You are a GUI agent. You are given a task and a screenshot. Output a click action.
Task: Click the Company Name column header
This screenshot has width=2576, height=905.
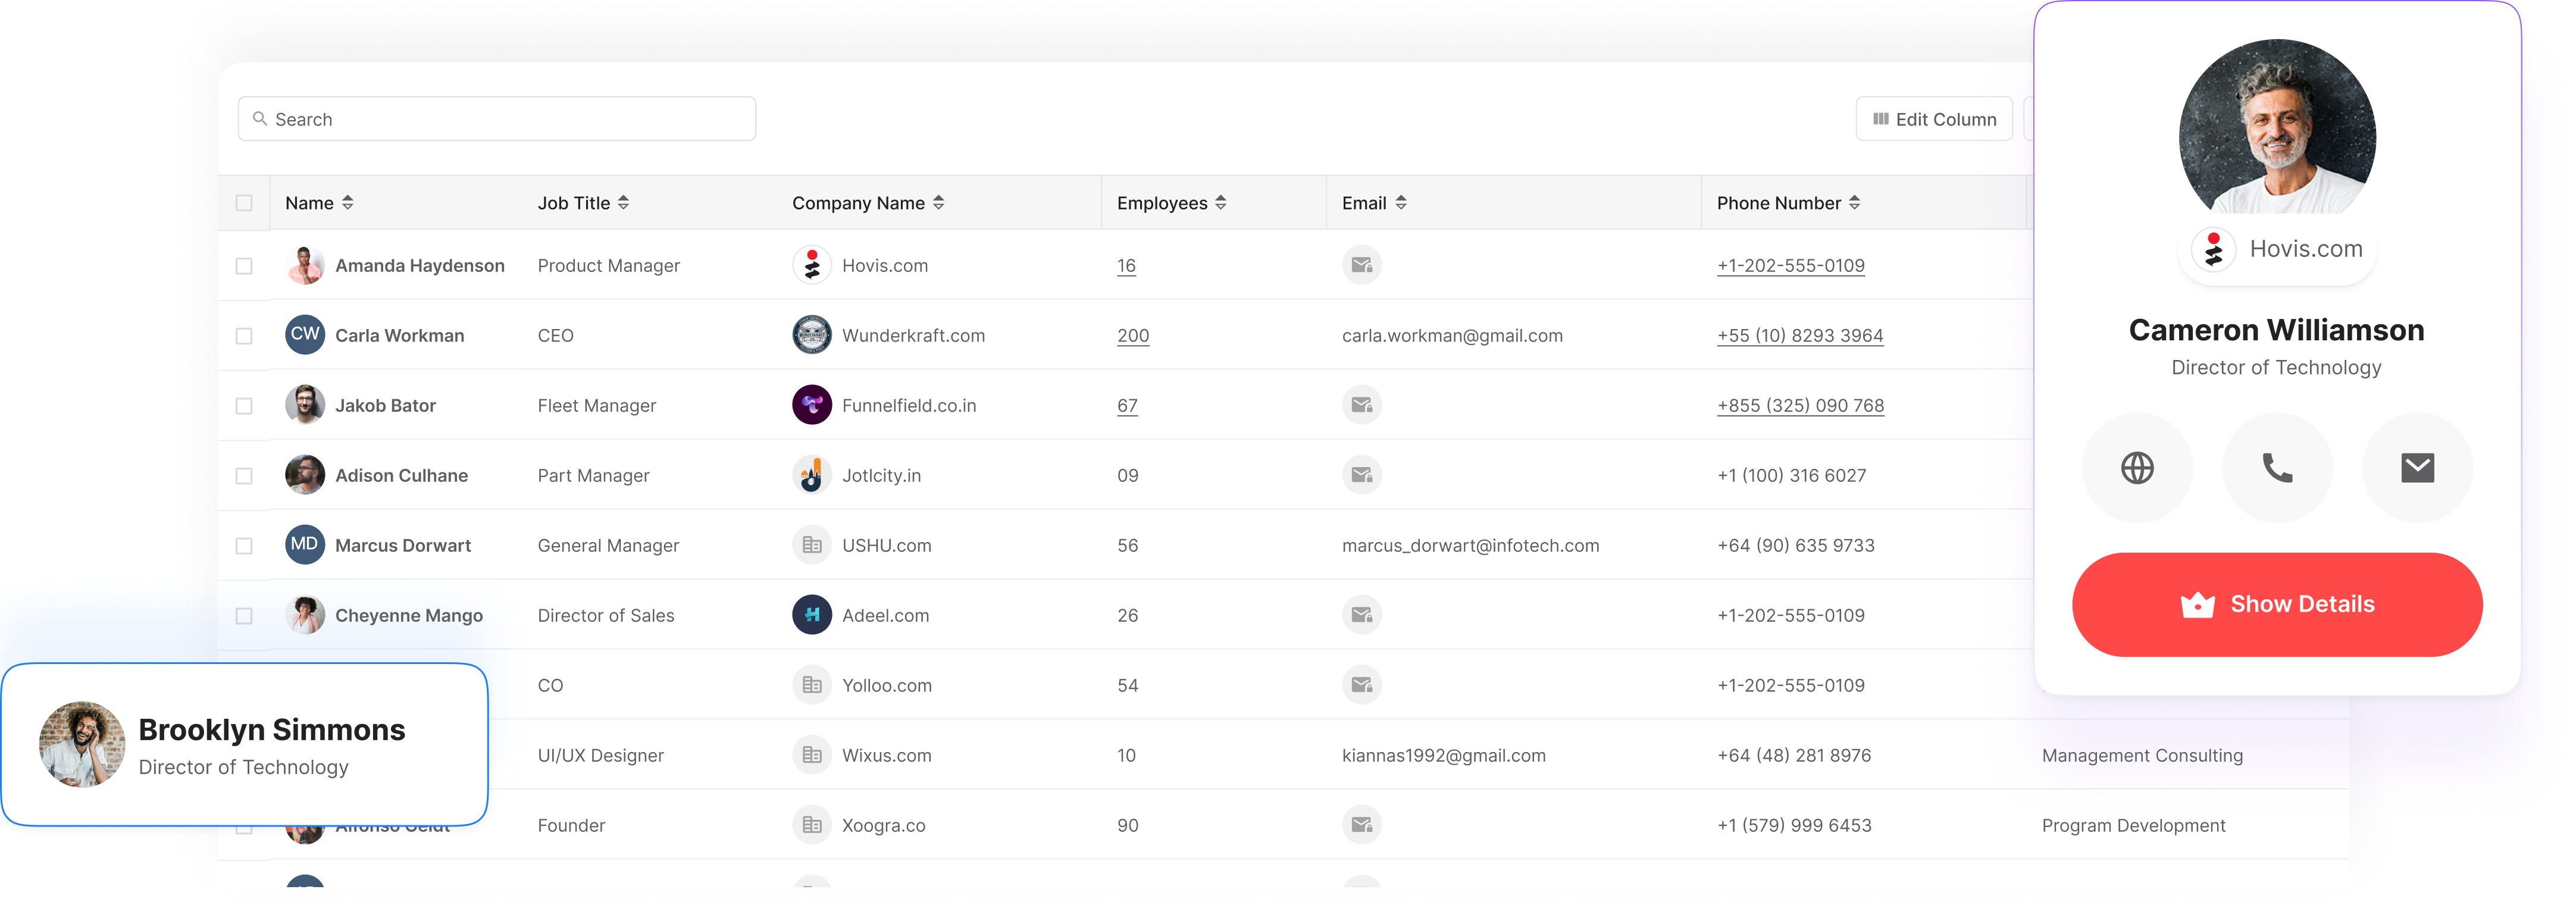pos(858,203)
